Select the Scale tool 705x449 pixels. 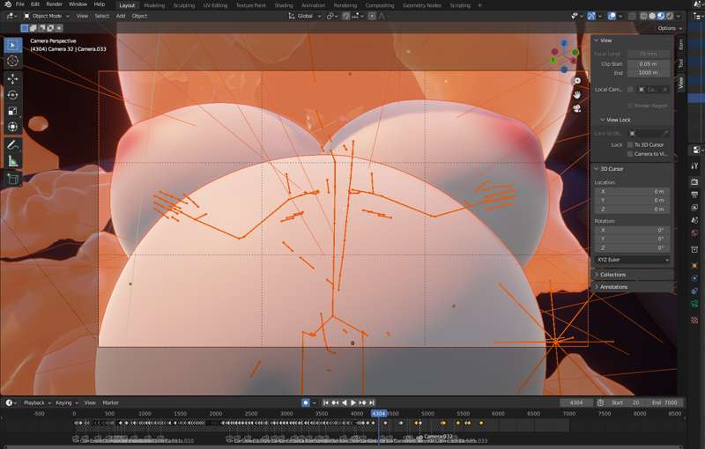[x=12, y=111]
